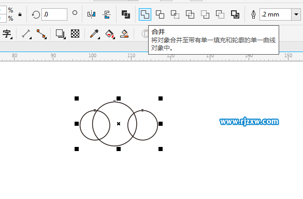Click the Trim shaping icon

[160, 14]
